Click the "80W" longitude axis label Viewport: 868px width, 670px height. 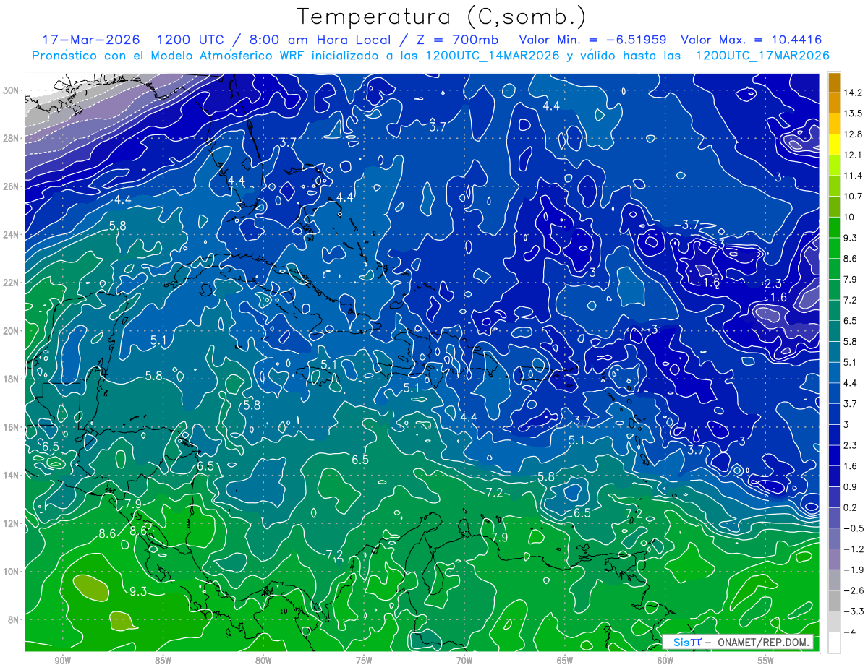263,661
